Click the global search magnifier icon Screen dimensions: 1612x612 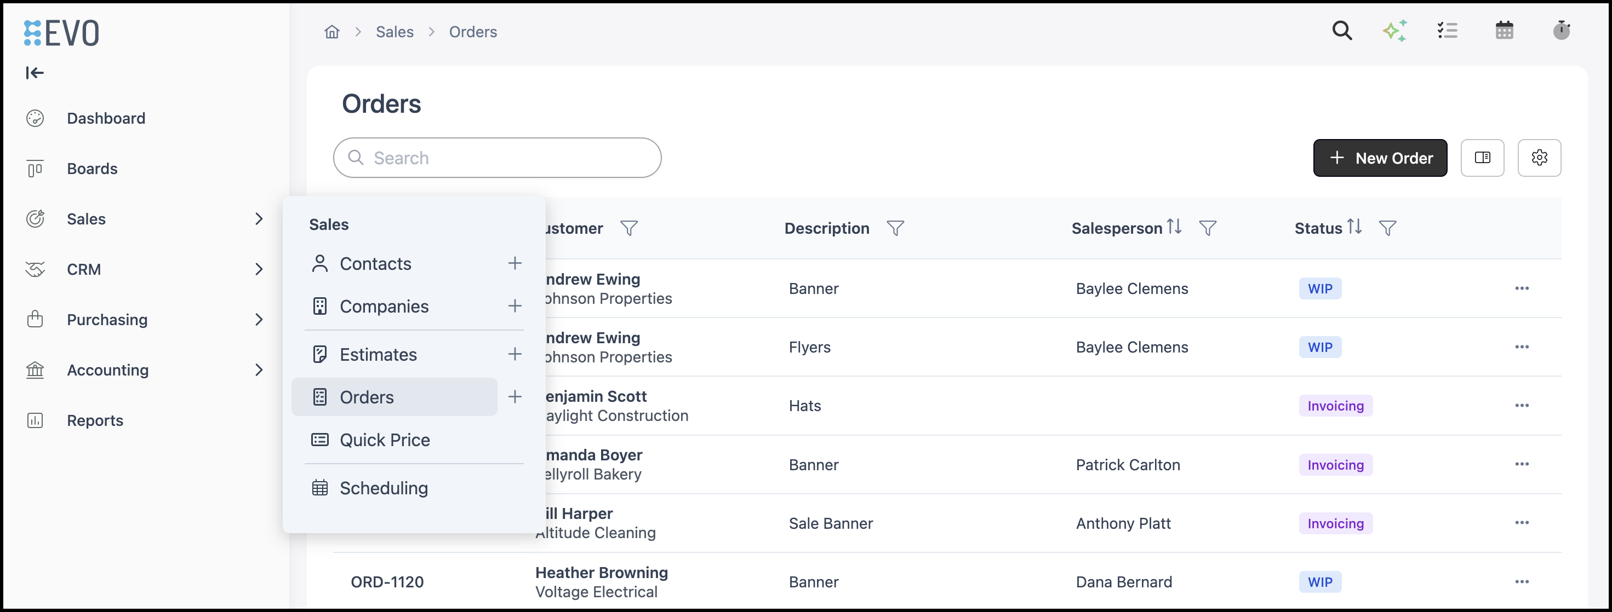[1342, 31]
